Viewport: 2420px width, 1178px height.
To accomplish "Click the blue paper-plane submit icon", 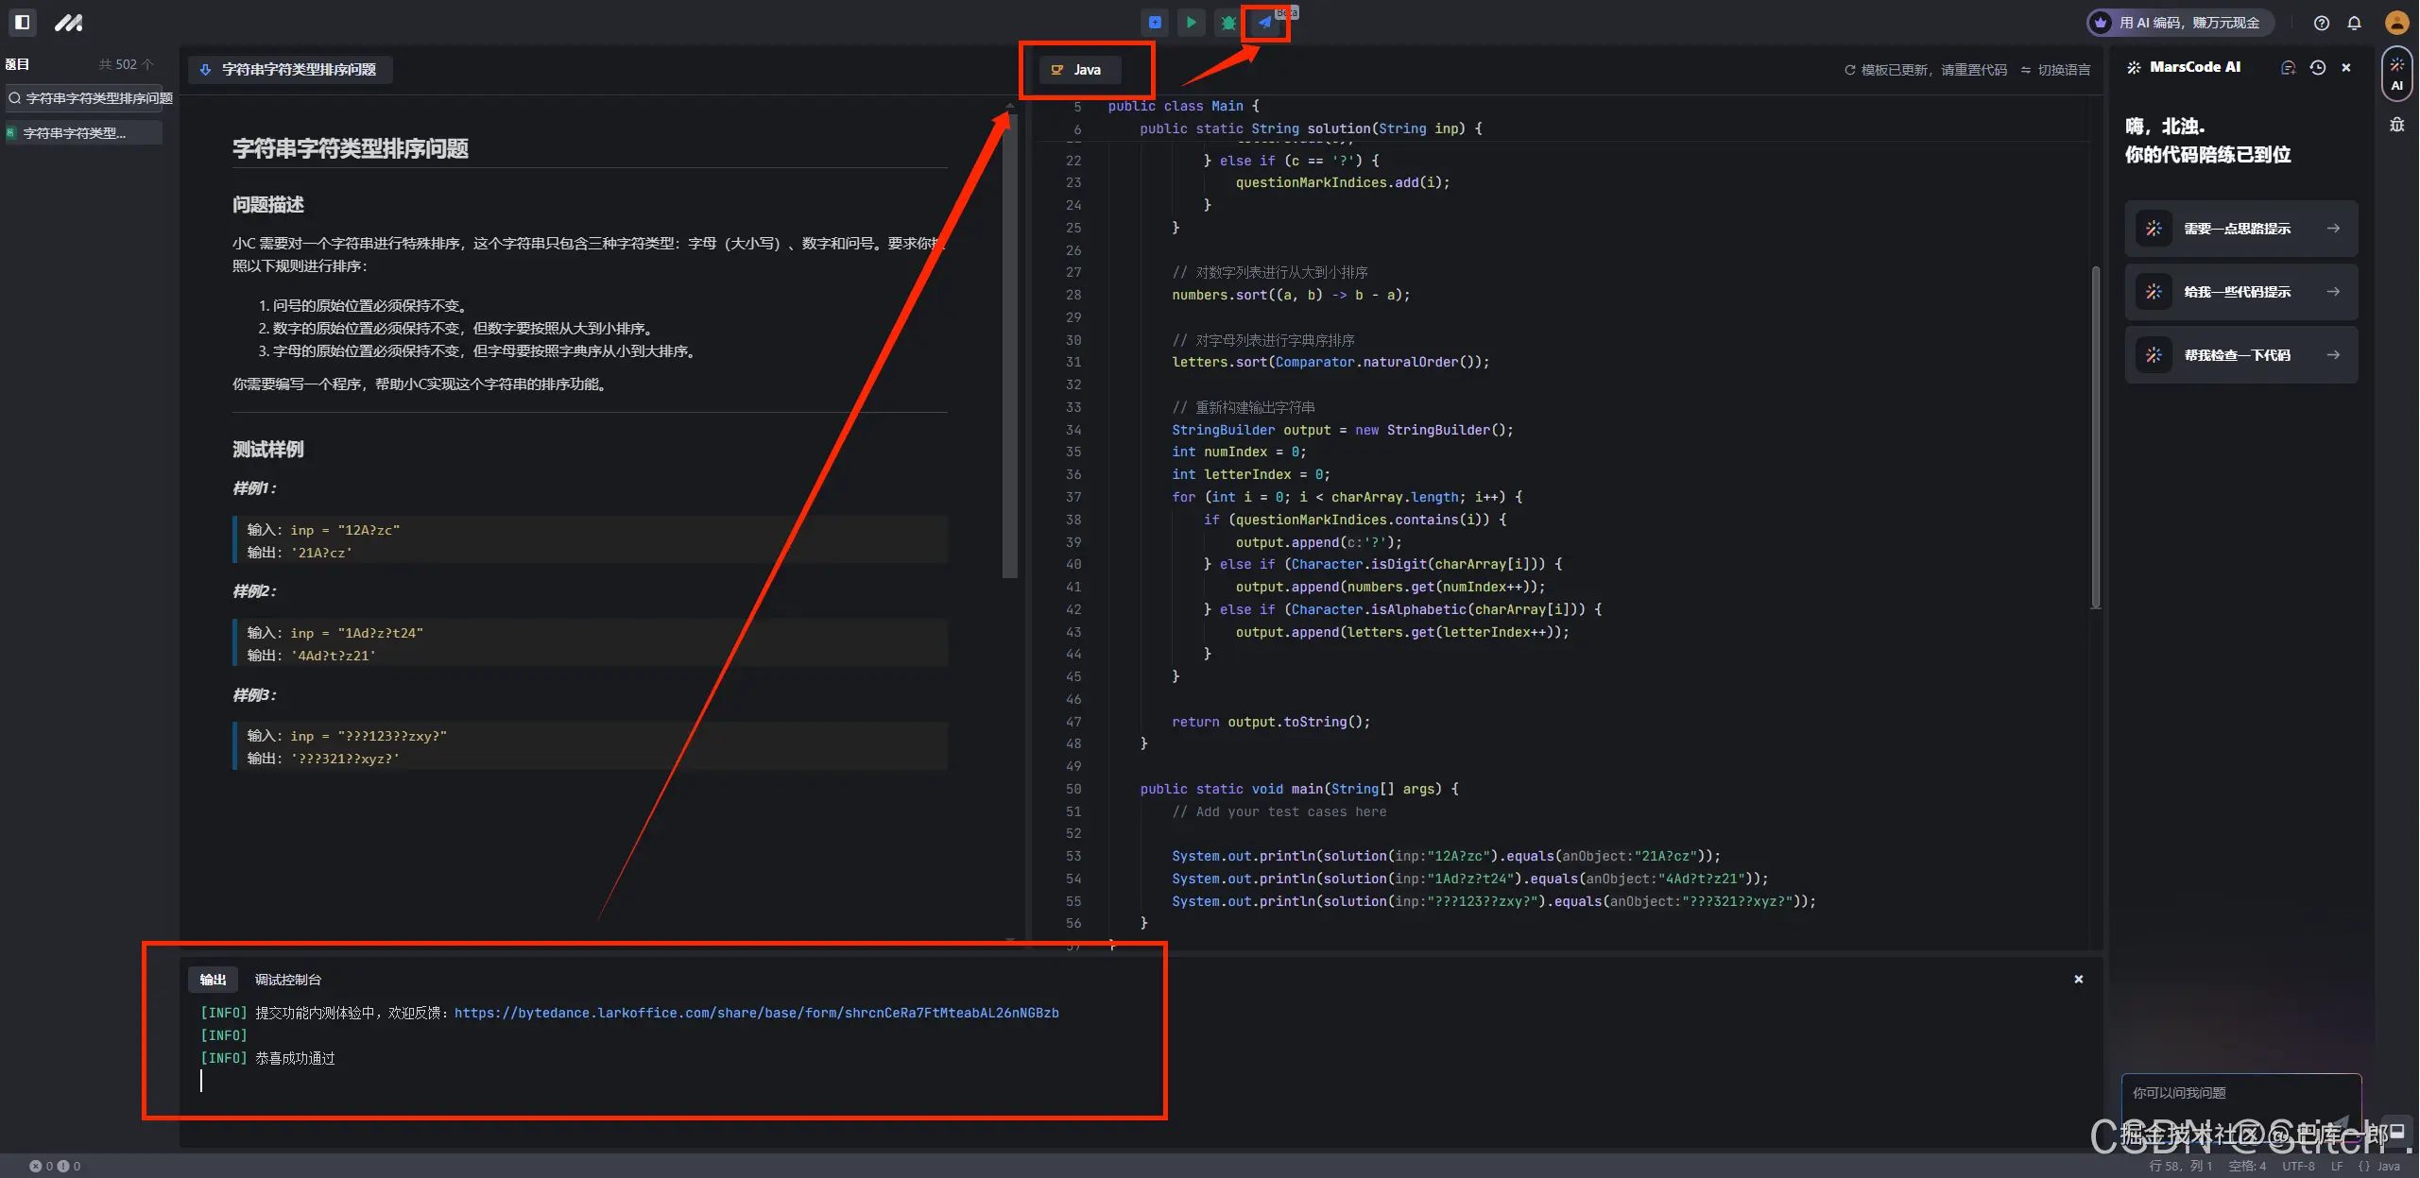I will click(1264, 23).
